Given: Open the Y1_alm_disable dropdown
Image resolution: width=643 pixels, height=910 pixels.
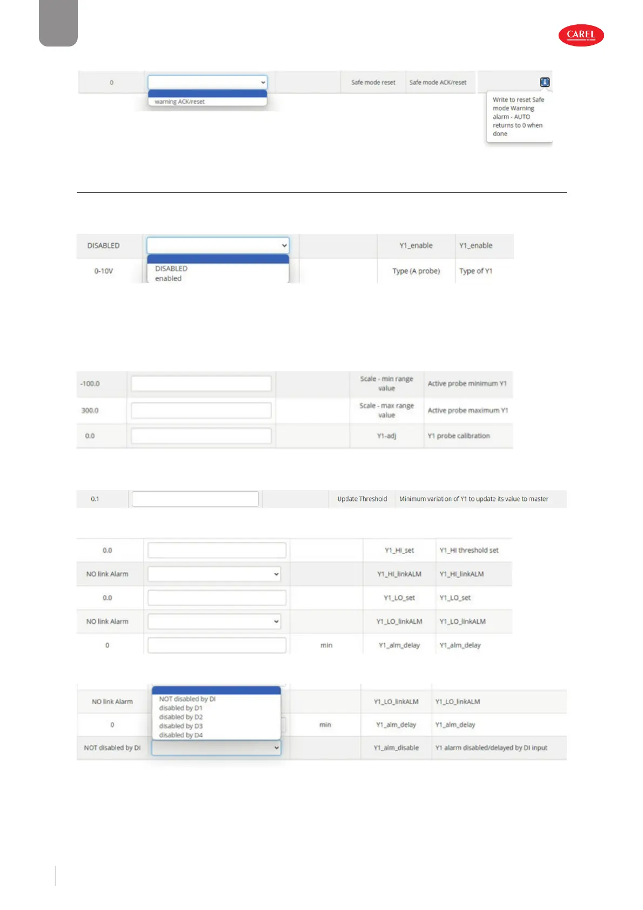Looking at the screenshot, I should click(x=216, y=748).
